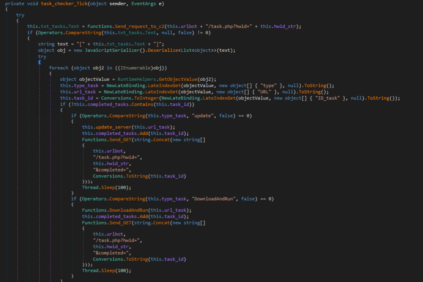Select the List type in Deserialize generic
This screenshot has height=282, width=423.
(x=186, y=51)
